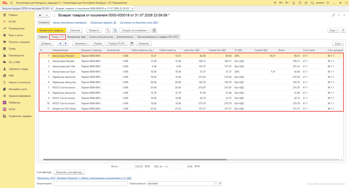
Task: Click invite Интернет Решения to 1С-ЭДО link
Action: [x=84, y=178]
